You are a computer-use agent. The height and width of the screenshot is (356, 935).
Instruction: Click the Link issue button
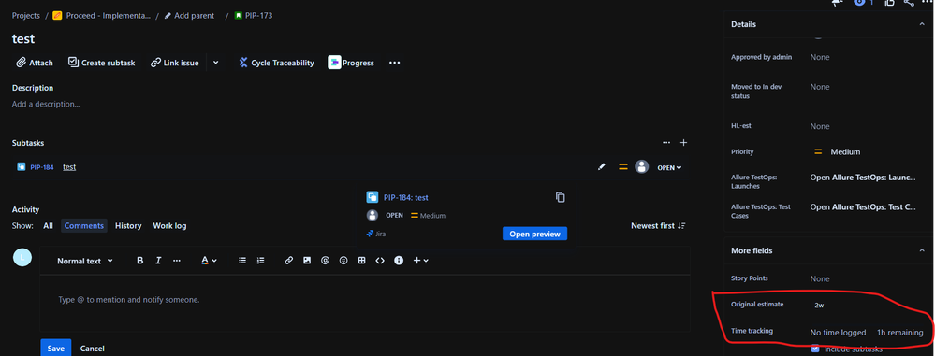coord(174,63)
